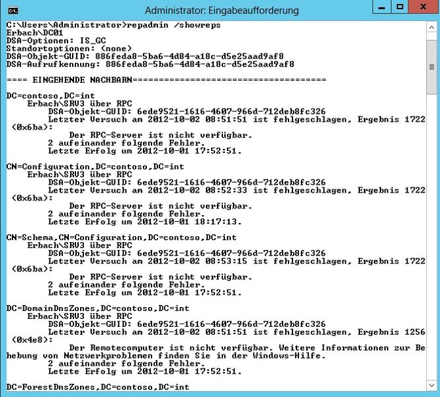Click the line with timestamp 08:53:15
Viewport: 440px width, 397px height.
coord(237,261)
